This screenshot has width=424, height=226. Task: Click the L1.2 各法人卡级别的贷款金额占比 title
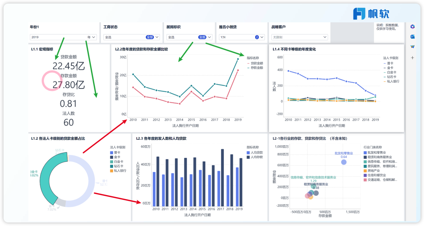point(58,138)
